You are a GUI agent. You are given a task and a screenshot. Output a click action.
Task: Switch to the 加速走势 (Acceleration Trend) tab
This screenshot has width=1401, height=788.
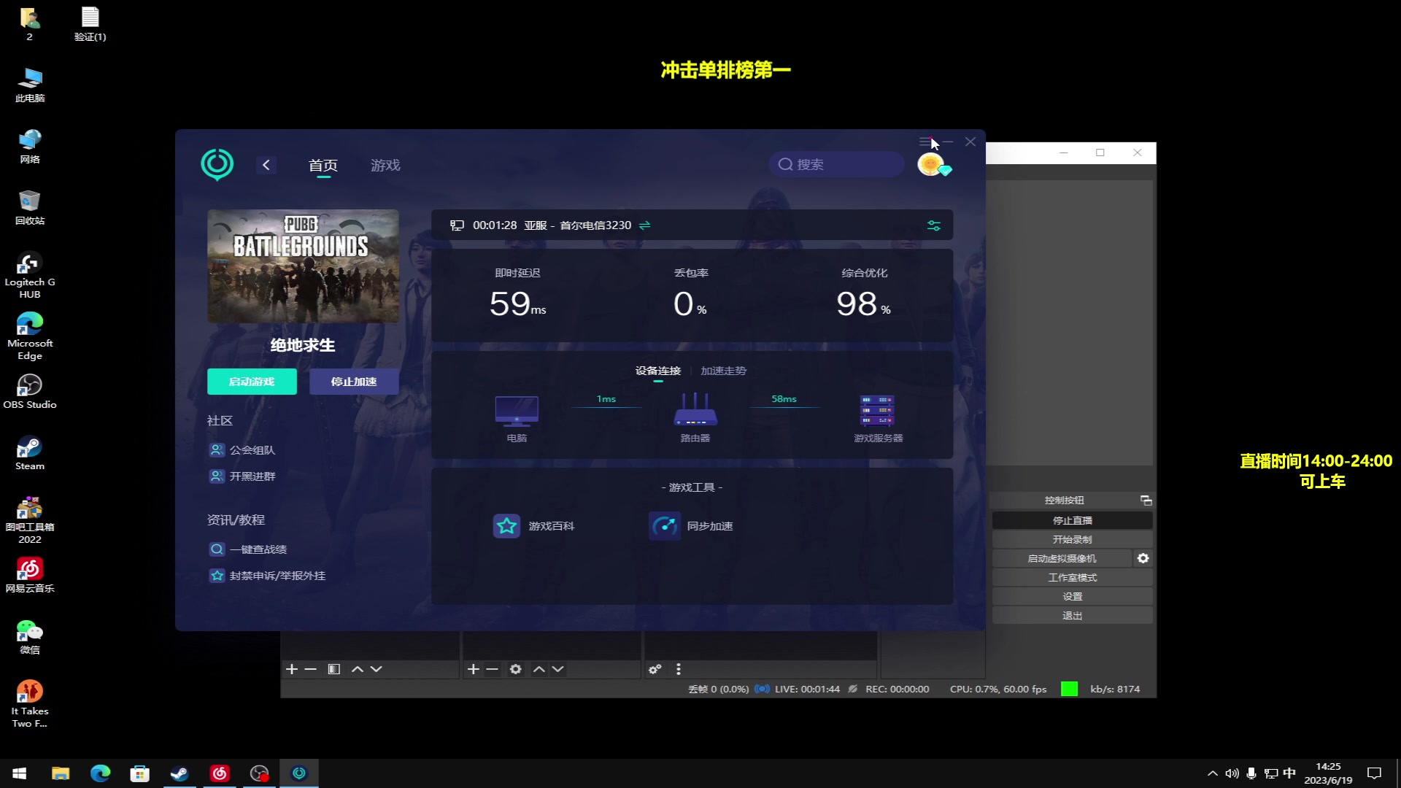[724, 371]
